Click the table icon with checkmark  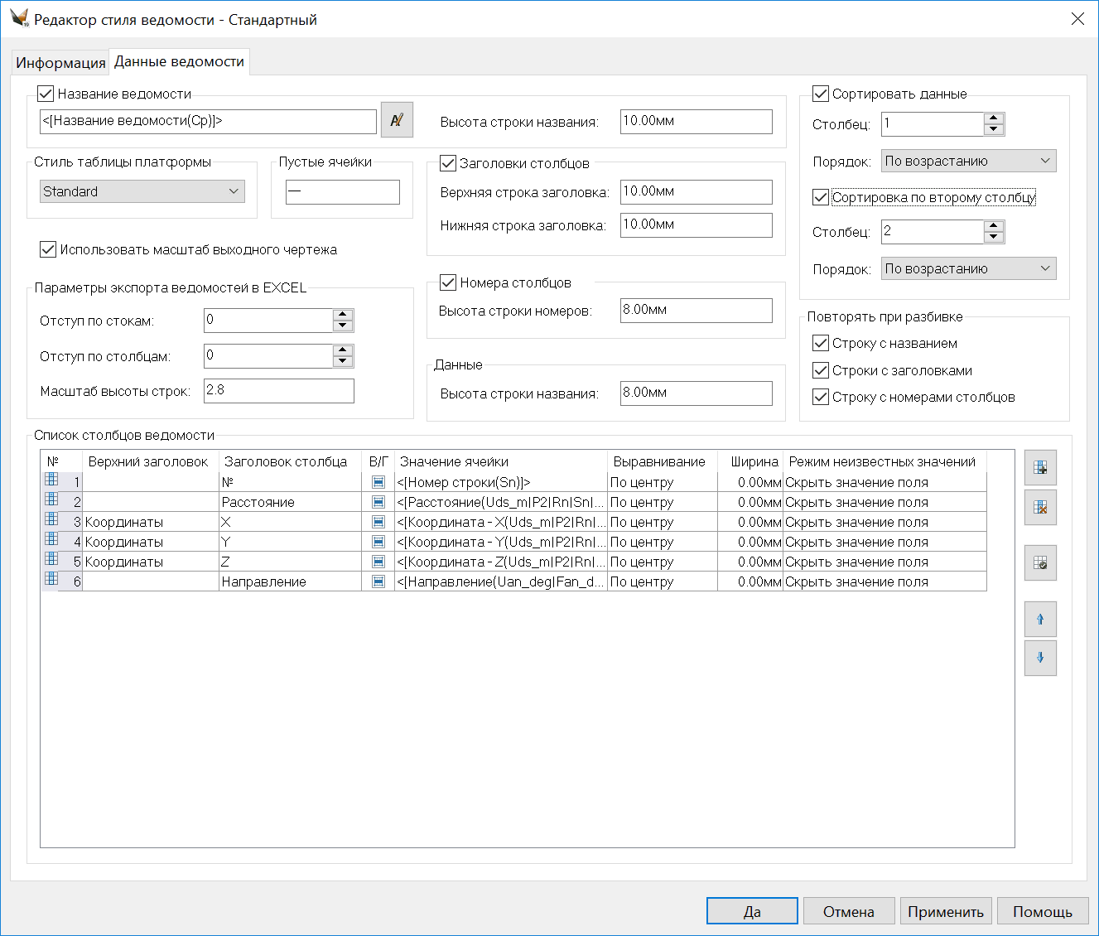pos(1040,563)
